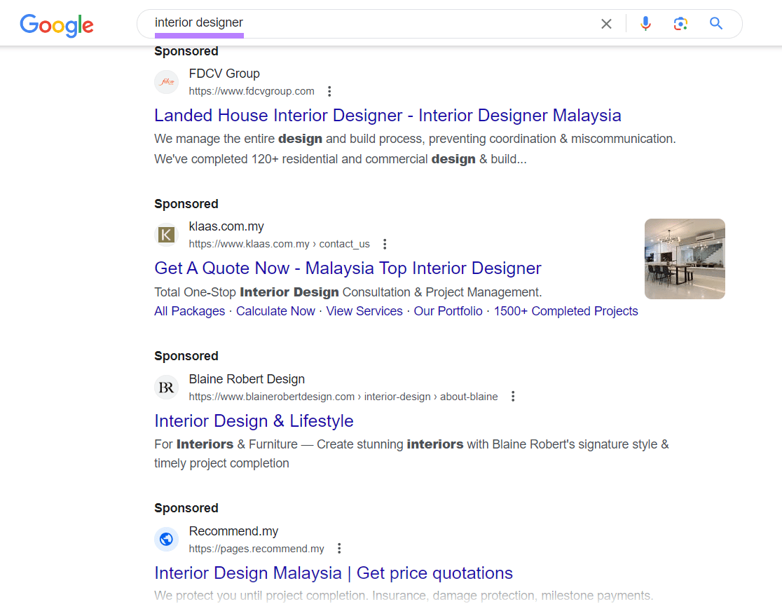Open the three-dot menu for Recommend.my

click(x=339, y=547)
